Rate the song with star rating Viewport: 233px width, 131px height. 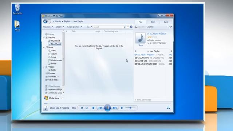[x=152, y=37]
